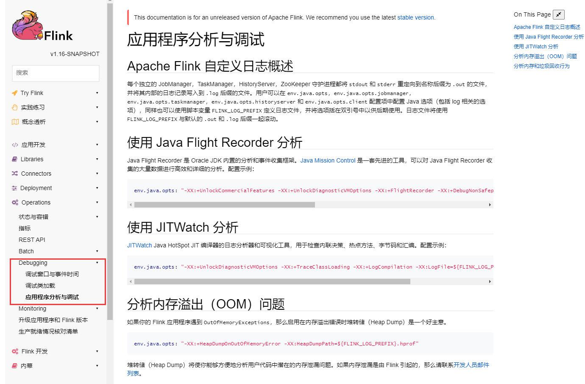Click the Flight Recorder code horizontal scrollbar thumb
Screen dimensions: 585x384
pos(224,205)
